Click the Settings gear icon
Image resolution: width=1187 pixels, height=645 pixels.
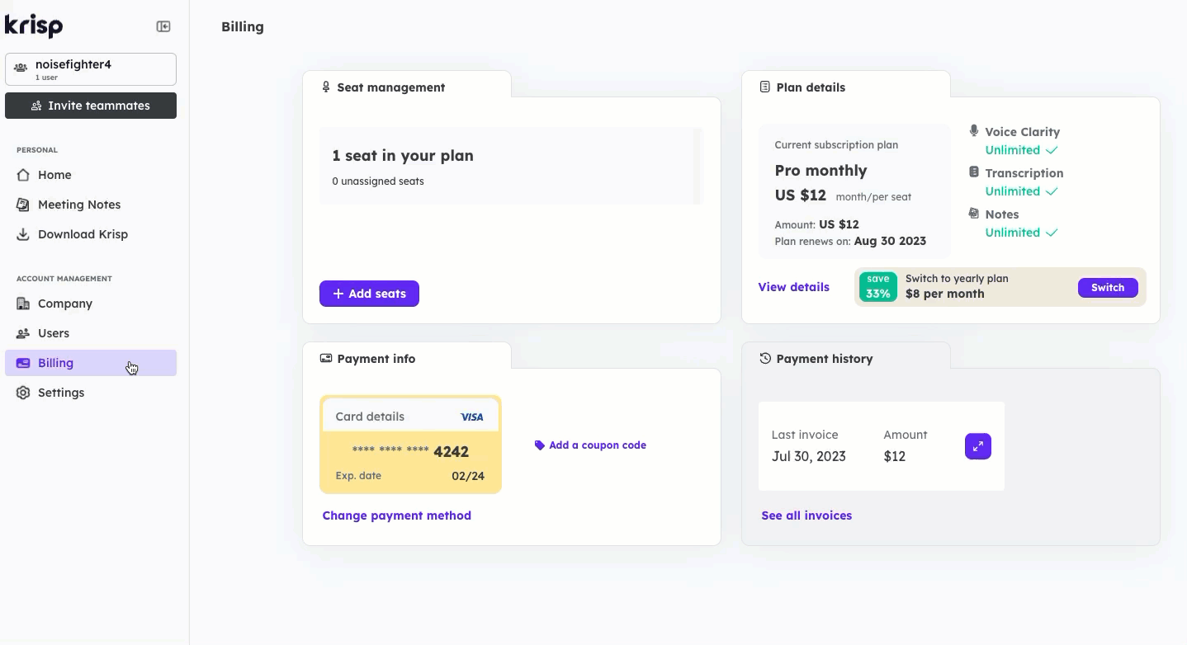click(x=23, y=393)
